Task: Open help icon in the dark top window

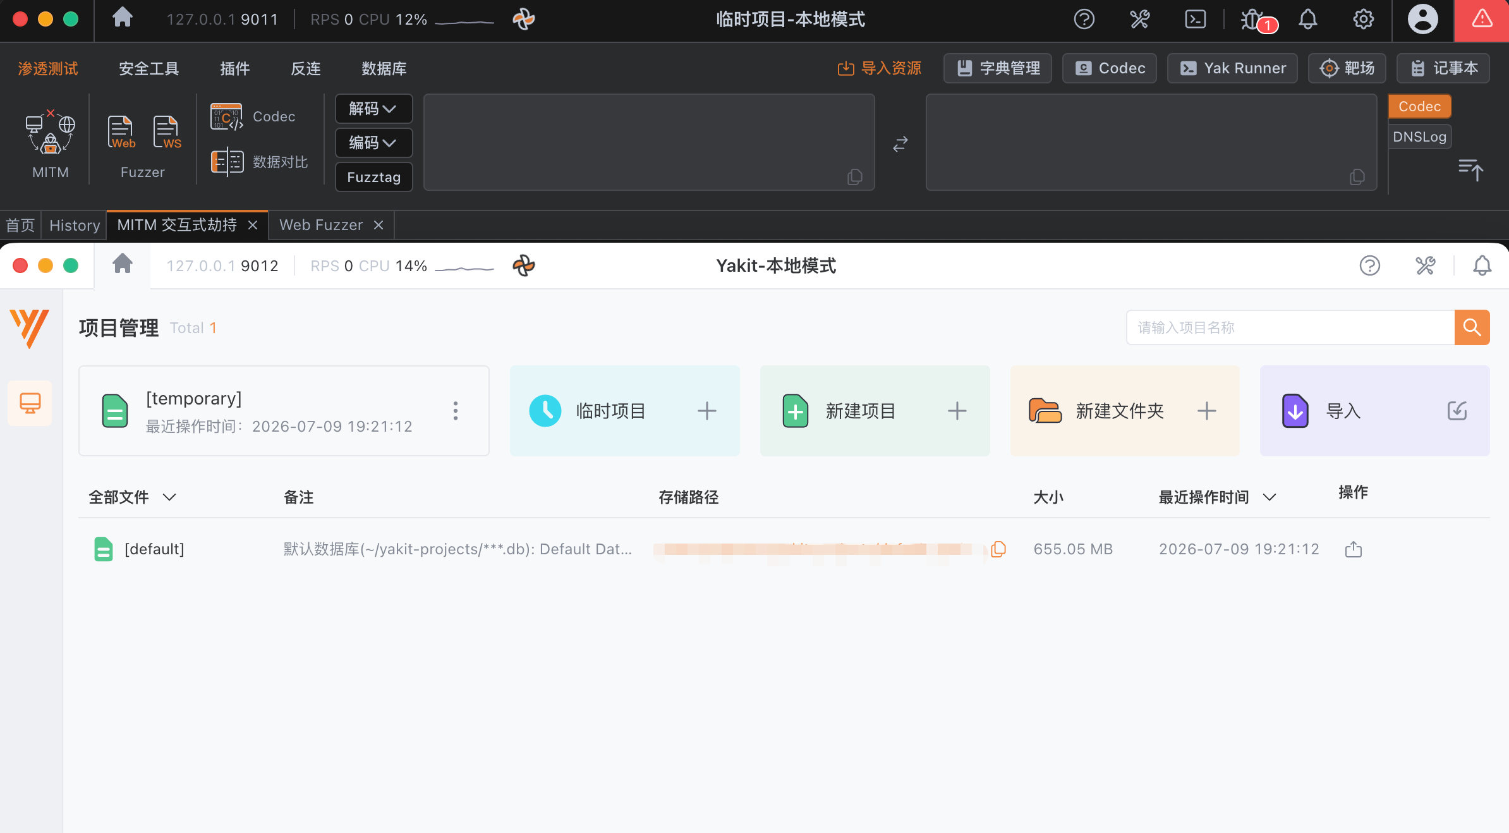Action: 1084,19
